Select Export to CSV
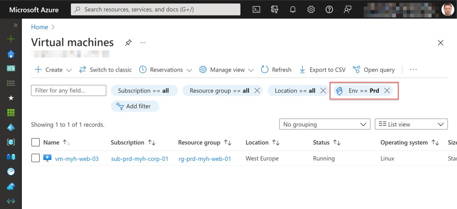The height and width of the screenshot is (209, 457). (x=322, y=70)
